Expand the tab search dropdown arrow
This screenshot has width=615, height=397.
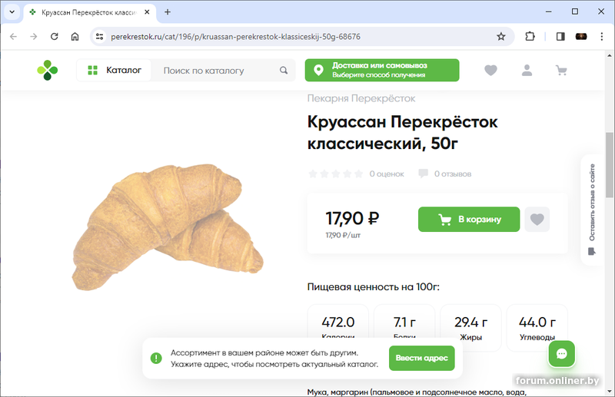(x=12, y=12)
